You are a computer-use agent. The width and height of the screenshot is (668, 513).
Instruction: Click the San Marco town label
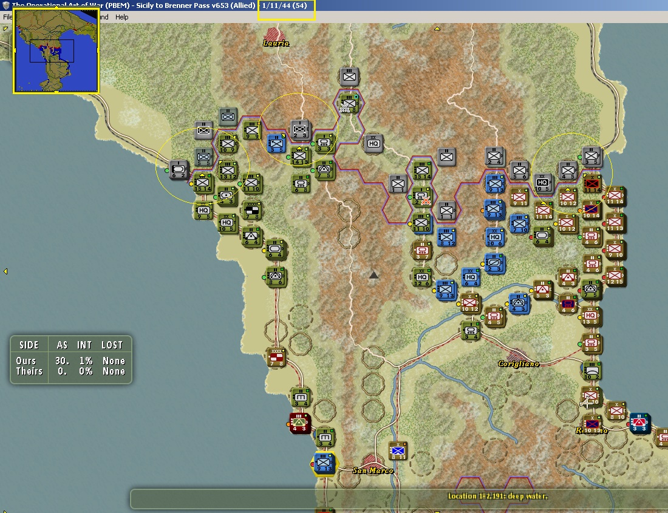373,470
